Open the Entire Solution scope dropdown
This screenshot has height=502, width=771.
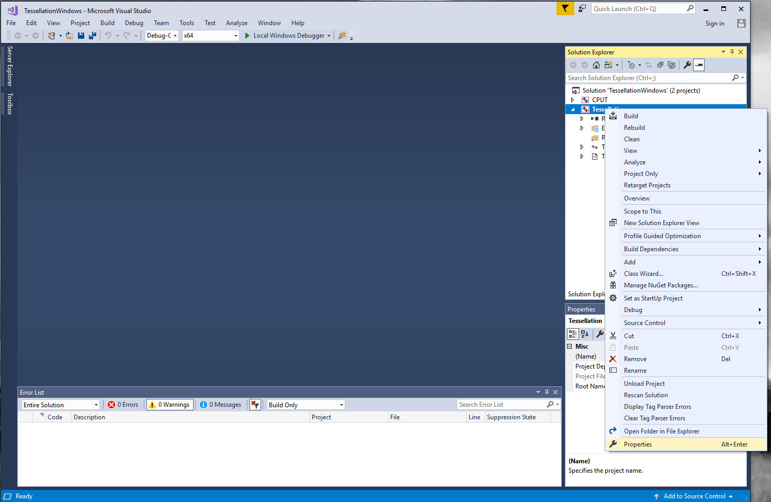point(60,405)
